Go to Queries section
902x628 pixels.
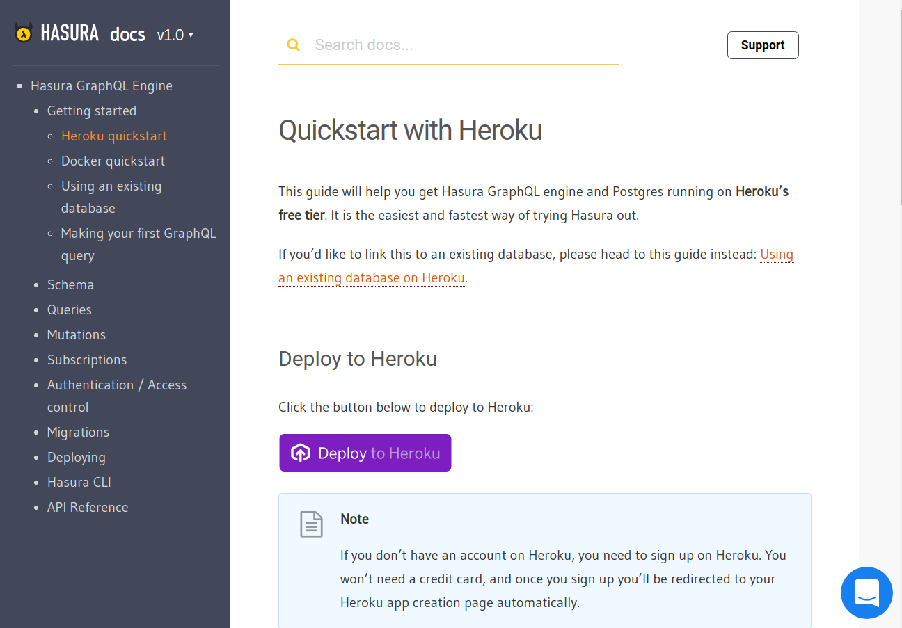tap(70, 310)
